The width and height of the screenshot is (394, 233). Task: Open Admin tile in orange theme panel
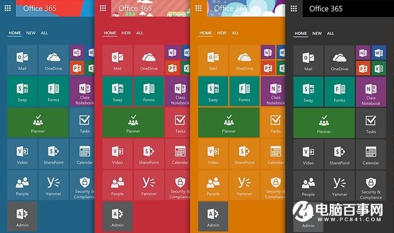[213, 217]
